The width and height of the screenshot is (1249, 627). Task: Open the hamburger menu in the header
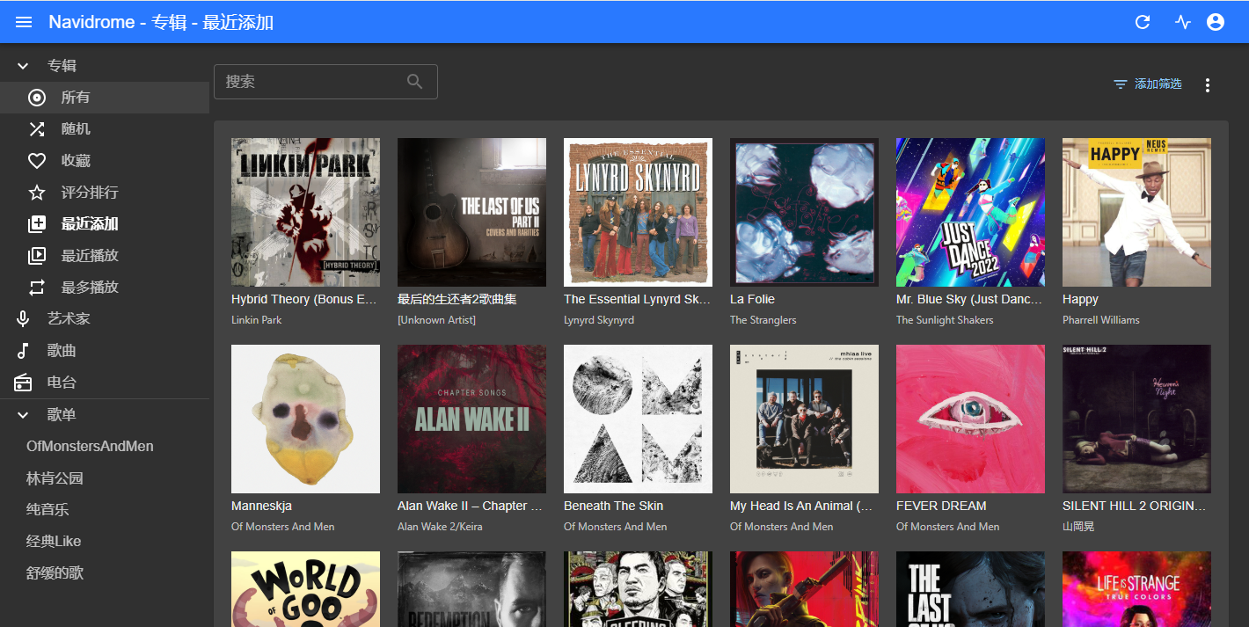coord(24,22)
